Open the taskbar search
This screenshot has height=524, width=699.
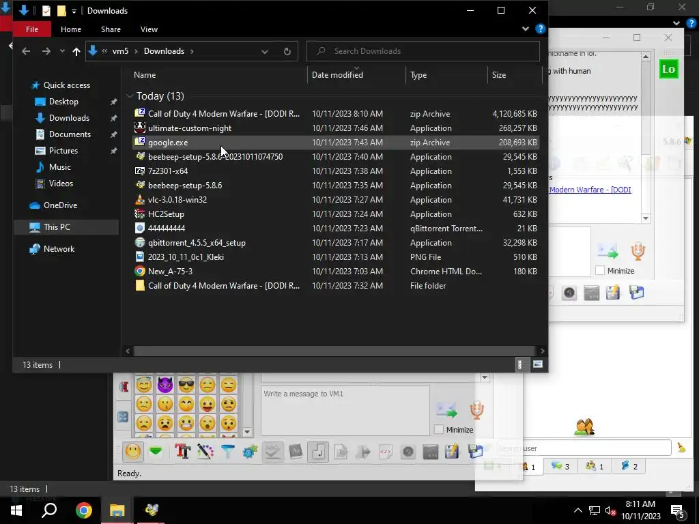(x=49, y=510)
